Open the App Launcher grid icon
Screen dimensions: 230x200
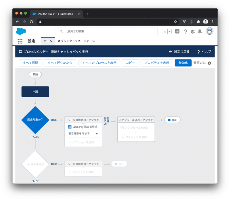click(x=20, y=41)
